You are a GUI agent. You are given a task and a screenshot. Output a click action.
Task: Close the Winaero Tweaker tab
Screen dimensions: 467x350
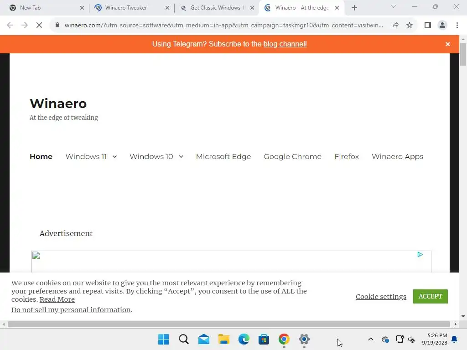point(167,8)
